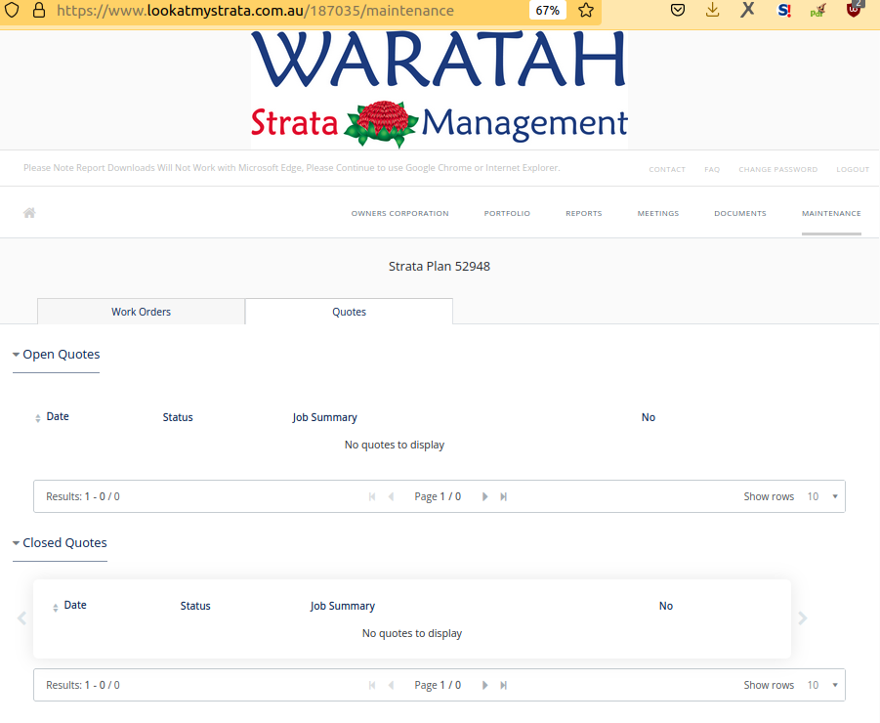Click the Logout link

[853, 169]
